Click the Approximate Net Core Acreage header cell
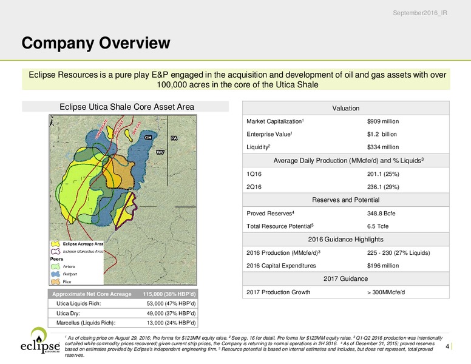The width and height of the screenshot is (471, 364). [x=92, y=294]
